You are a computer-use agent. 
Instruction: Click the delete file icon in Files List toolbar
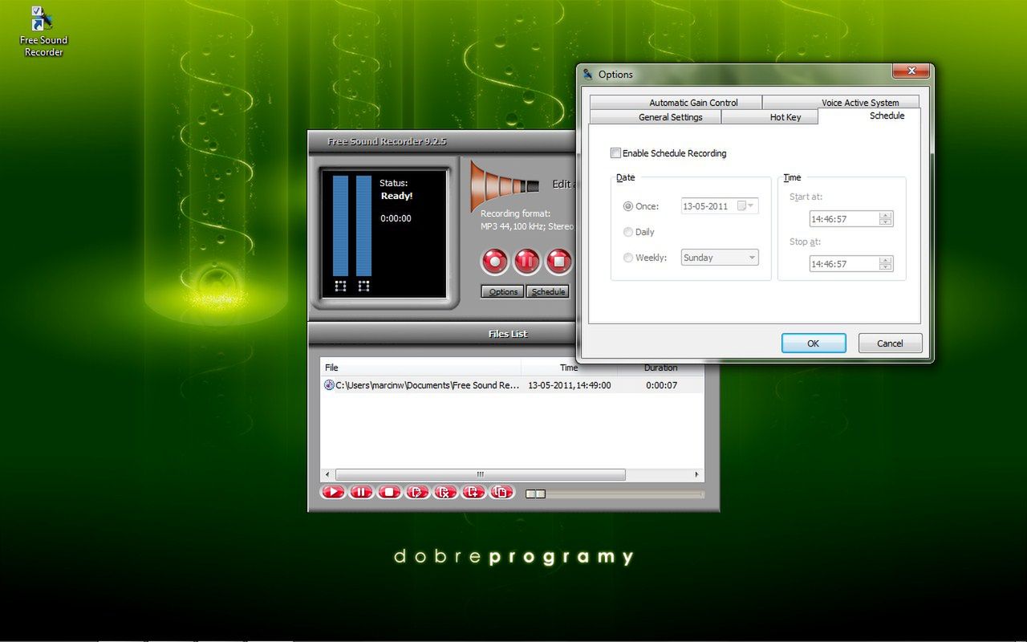click(445, 492)
